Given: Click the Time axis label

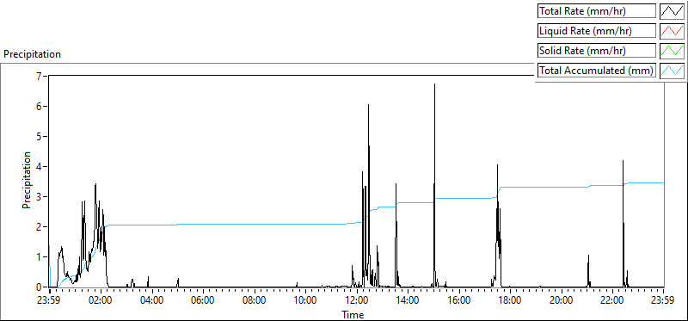Looking at the screenshot, I should pyautogui.click(x=353, y=314).
